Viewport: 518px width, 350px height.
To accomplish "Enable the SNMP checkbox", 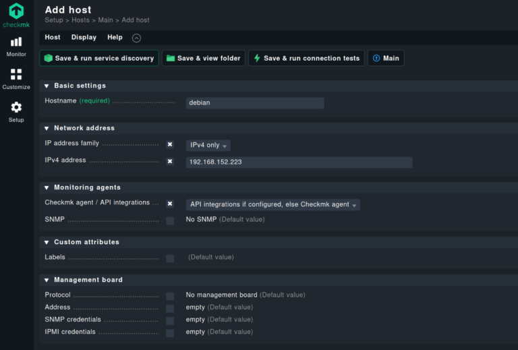I will 170,221.
